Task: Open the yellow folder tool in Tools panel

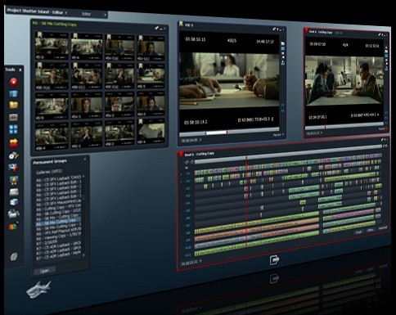Action: pos(14,105)
